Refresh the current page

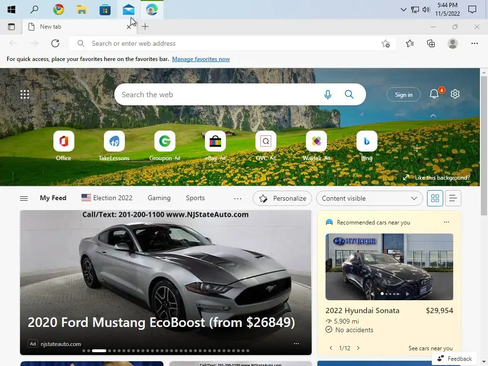click(x=55, y=43)
